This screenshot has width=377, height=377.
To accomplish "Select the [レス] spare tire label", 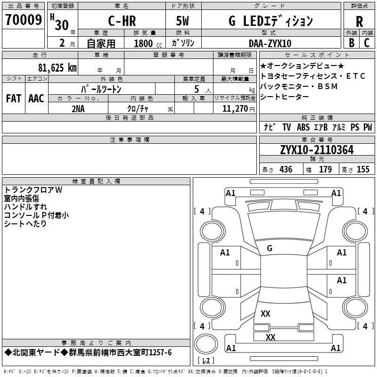I will click(x=206, y=360).
